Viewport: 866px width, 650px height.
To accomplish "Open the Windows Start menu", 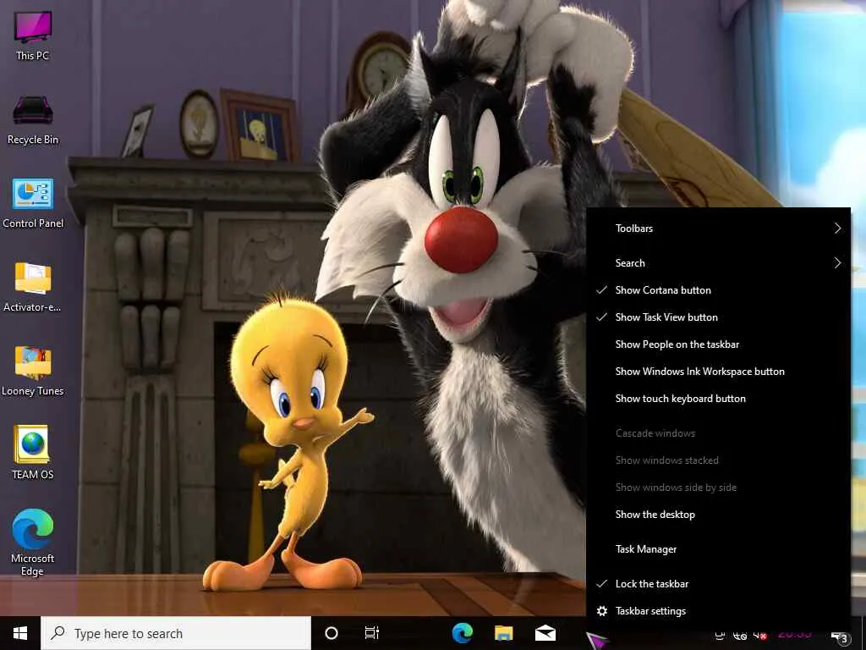I will coord(20,633).
